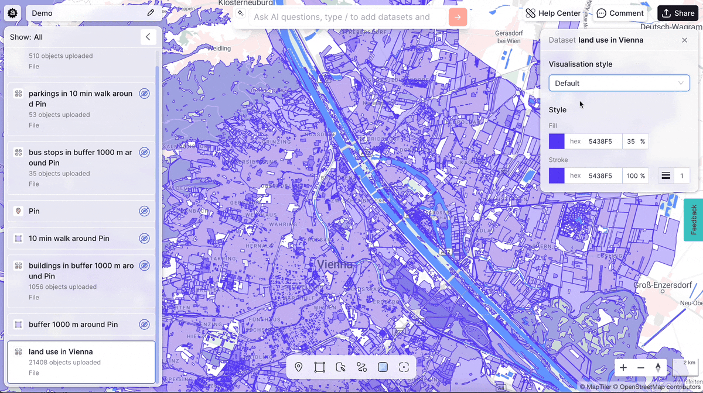This screenshot has width=703, height=393.
Task: Open the map style selector icon
Action: (383, 367)
